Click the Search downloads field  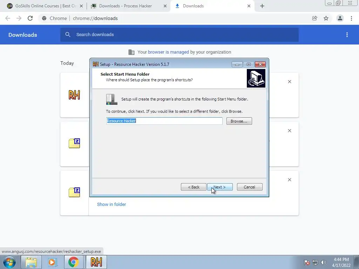pyautogui.click(x=179, y=35)
